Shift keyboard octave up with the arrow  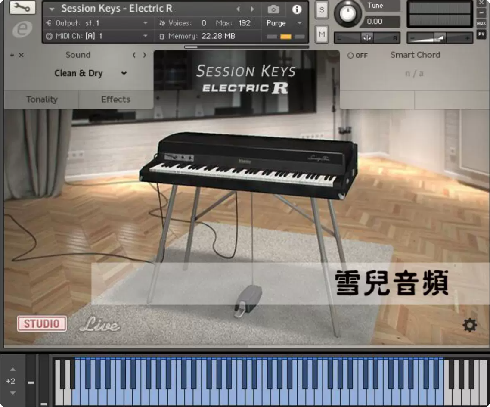click(x=12, y=369)
